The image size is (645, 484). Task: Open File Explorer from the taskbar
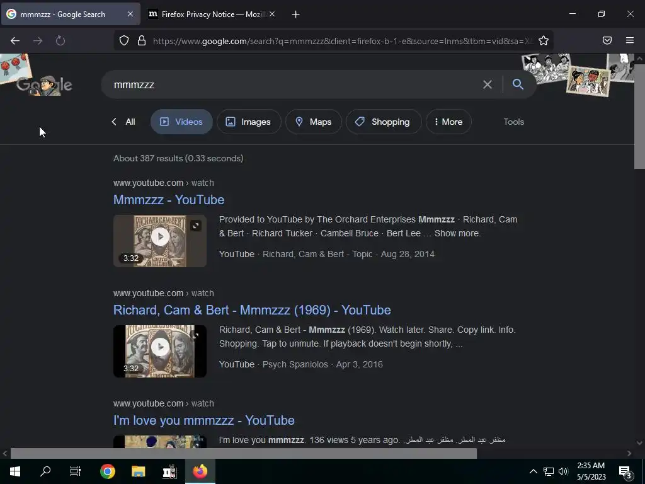138,471
